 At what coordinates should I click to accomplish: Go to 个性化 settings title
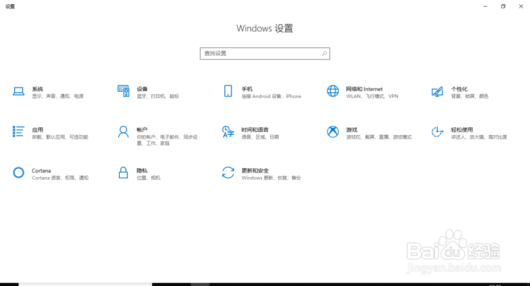[459, 89]
